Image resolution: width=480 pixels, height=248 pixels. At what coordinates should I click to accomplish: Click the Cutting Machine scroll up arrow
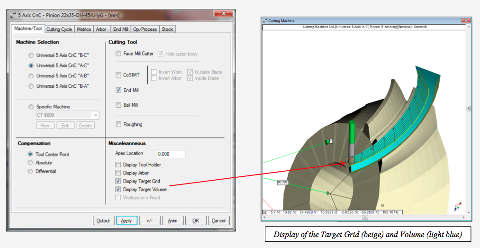tap(468, 27)
